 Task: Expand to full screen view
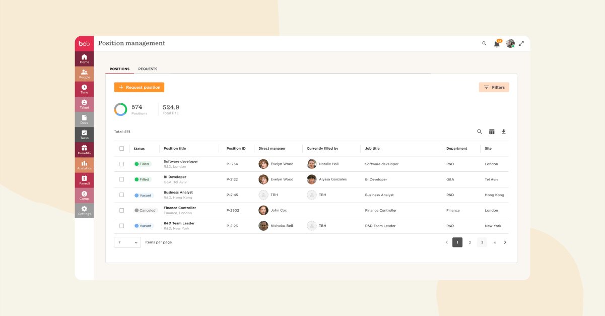(521, 43)
